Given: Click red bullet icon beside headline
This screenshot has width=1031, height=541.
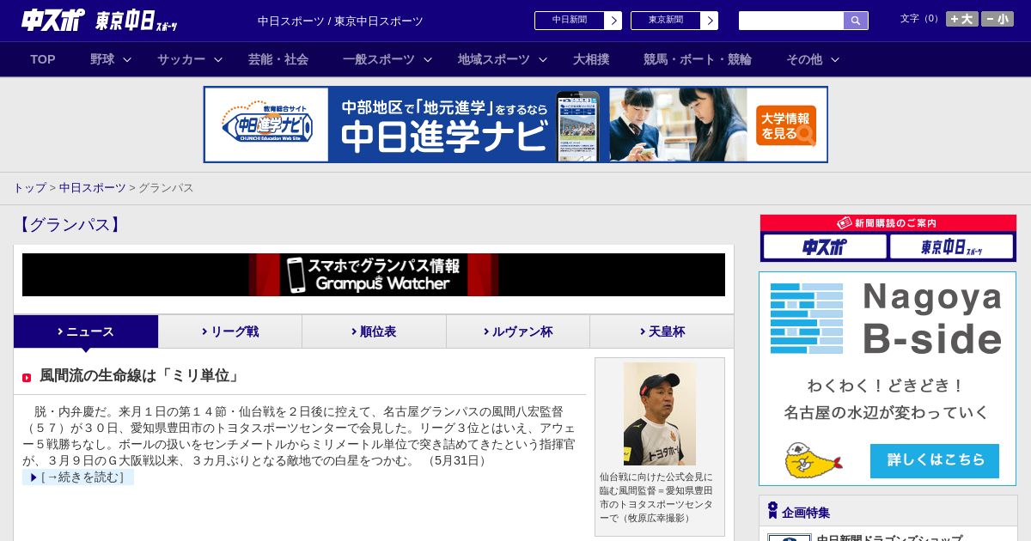Looking at the screenshot, I should coord(27,378).
